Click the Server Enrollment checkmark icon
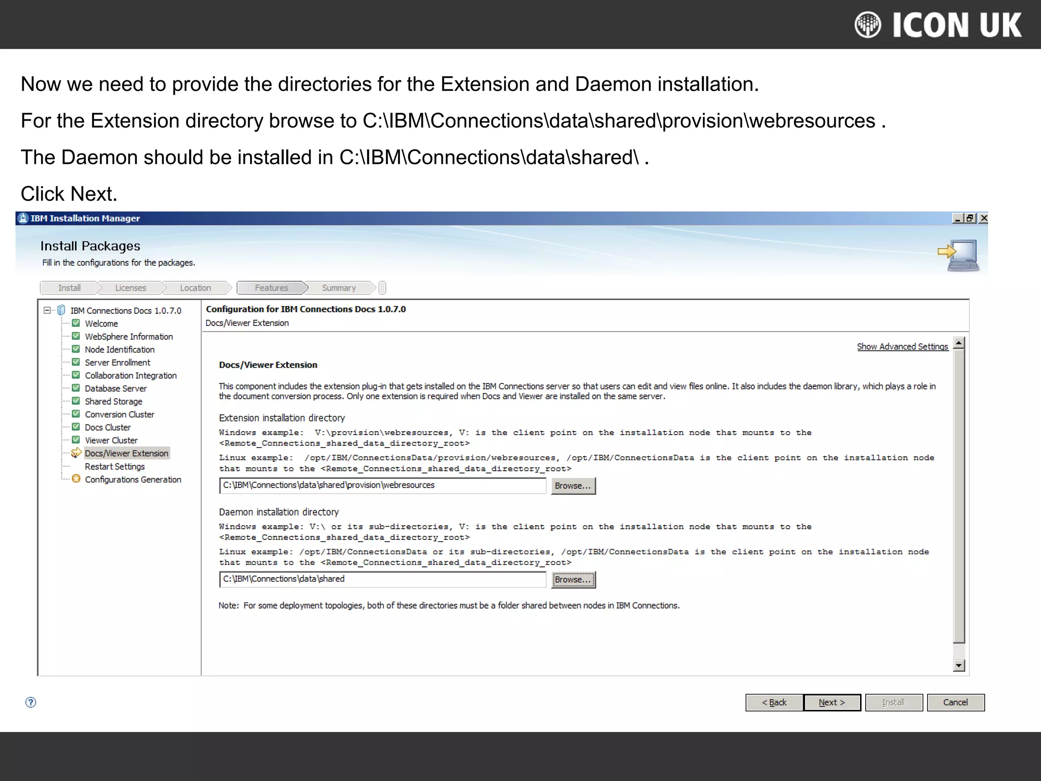The height and width of the screenshot is (781, 1041). 76,362
